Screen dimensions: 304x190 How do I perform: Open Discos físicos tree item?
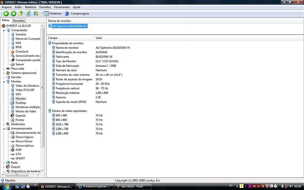coord(24,141)
